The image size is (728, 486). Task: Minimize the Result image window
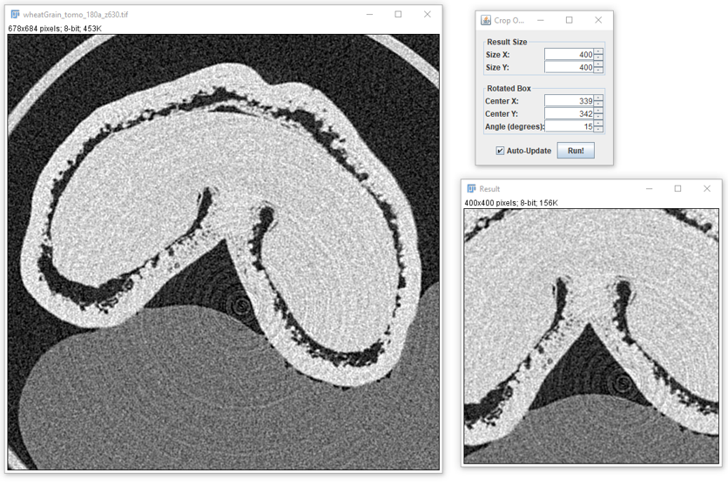tap(649, 188)
